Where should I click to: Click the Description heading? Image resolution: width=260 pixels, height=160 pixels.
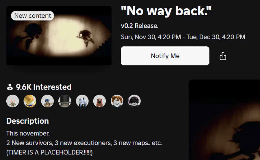pyautogui.click(x=27, y=121)
